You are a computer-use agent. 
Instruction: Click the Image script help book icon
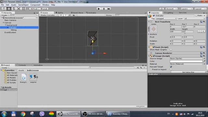[x=201, y=56]
